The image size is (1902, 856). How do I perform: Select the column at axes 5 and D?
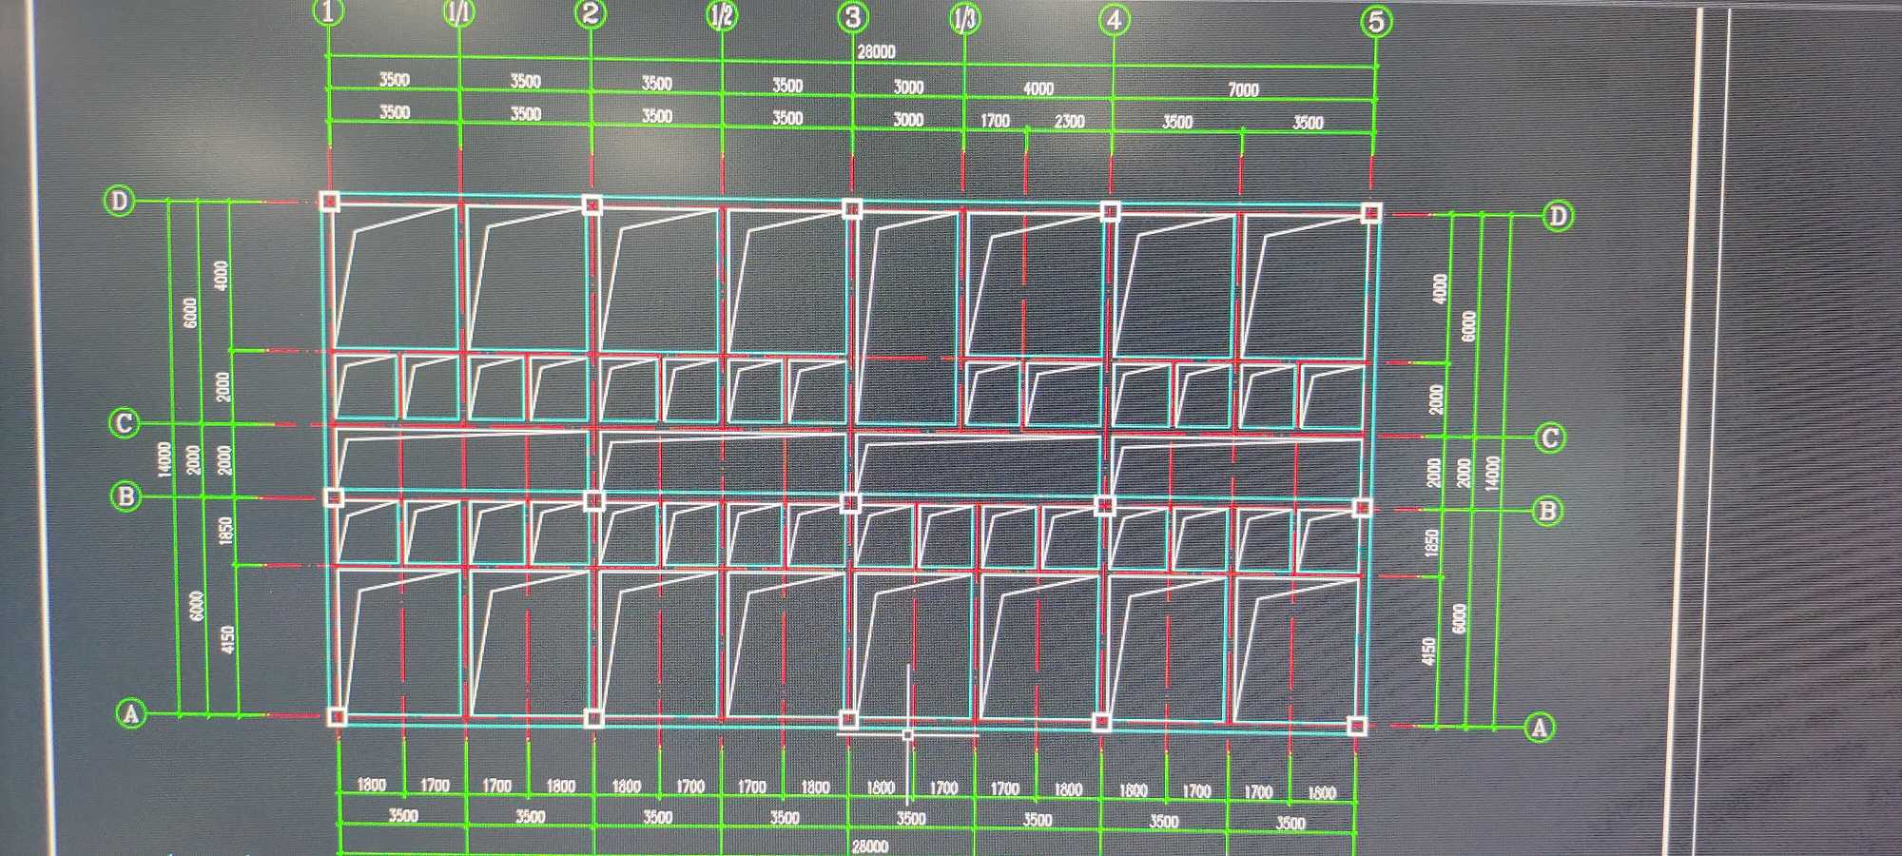tap(1370, 214)
